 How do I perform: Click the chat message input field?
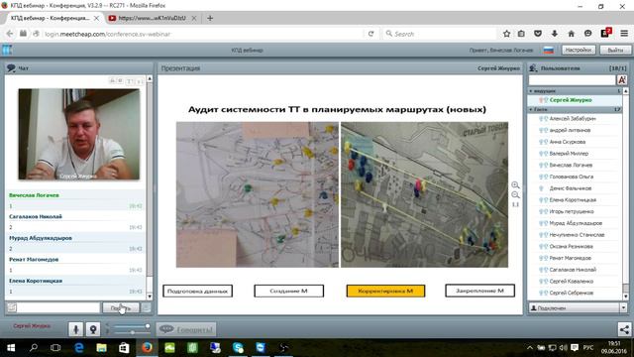(x=58, y=308)
